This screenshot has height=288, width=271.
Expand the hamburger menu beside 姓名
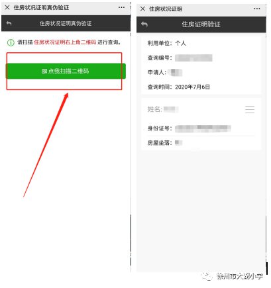pos(250,109)
